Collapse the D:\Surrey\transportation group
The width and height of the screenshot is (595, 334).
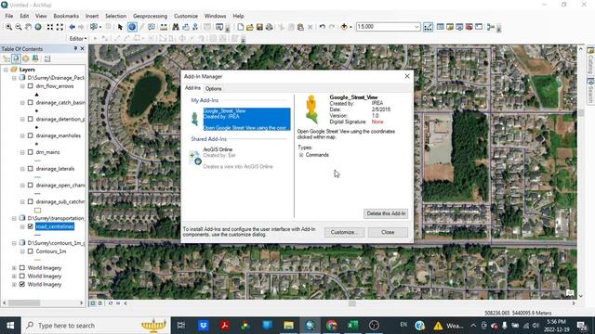pos(14,219)
